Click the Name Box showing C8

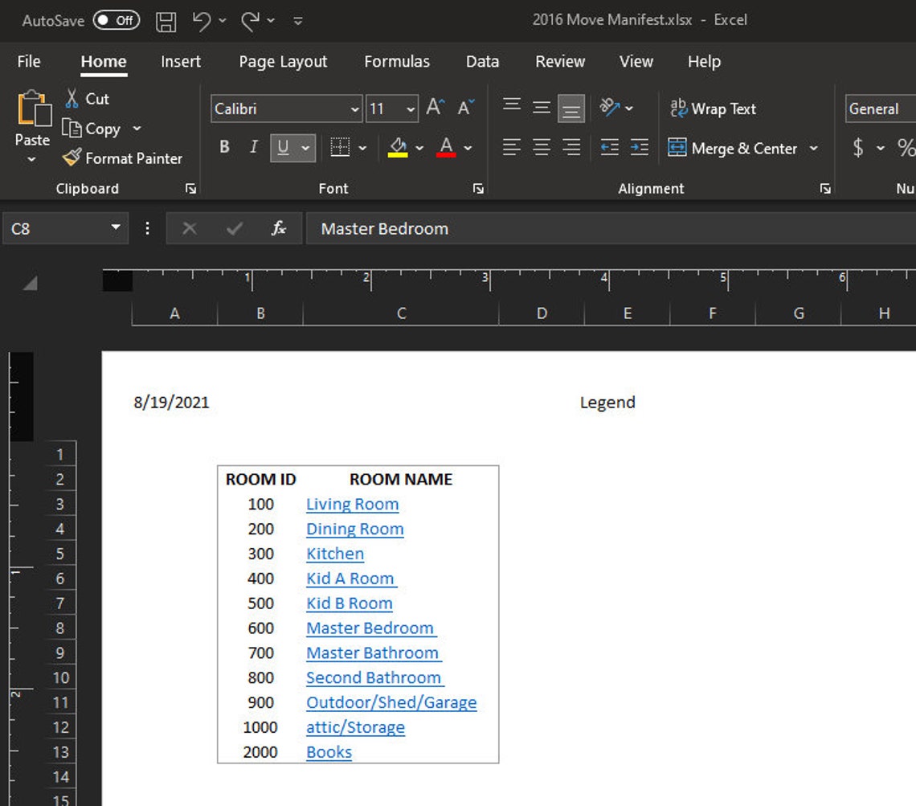[x=56, y=228]
